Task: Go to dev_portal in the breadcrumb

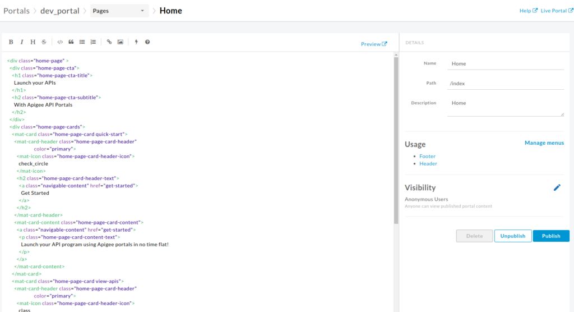Action: coord(59,11)
